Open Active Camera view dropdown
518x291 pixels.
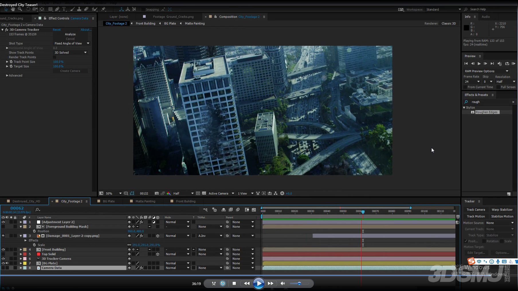coord(221,193)
